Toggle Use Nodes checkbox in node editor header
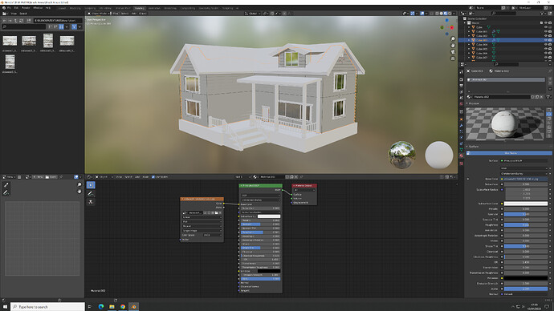Viewport: 554px width, 311px height. [153, 177]
